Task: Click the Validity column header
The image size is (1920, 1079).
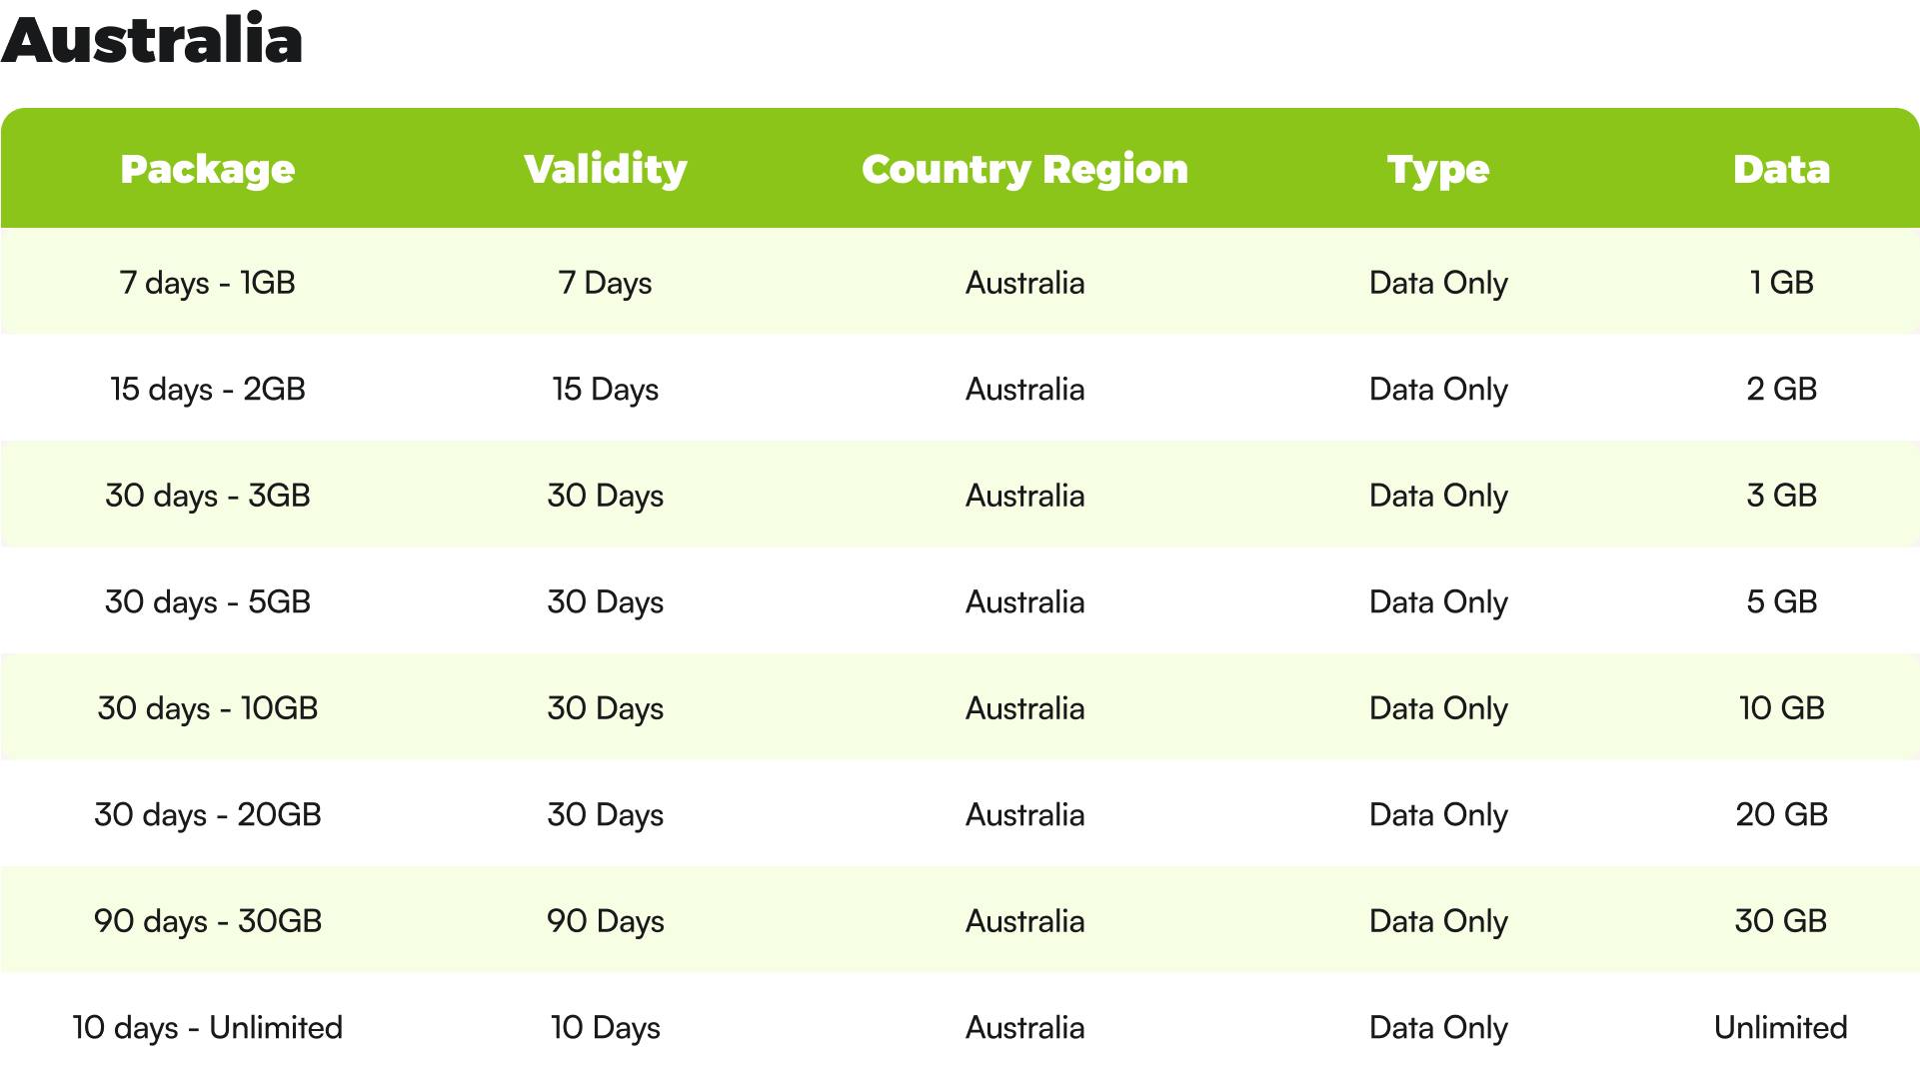Action: (606, 169)
